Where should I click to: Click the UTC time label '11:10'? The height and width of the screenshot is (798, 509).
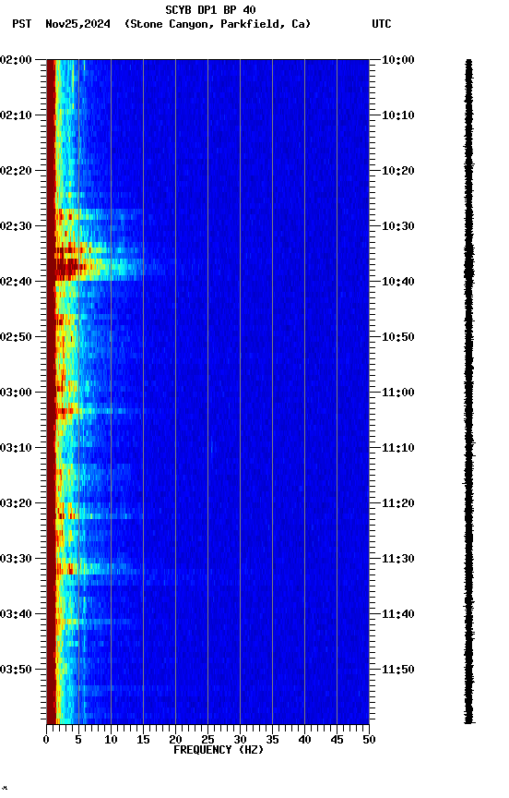397,448
